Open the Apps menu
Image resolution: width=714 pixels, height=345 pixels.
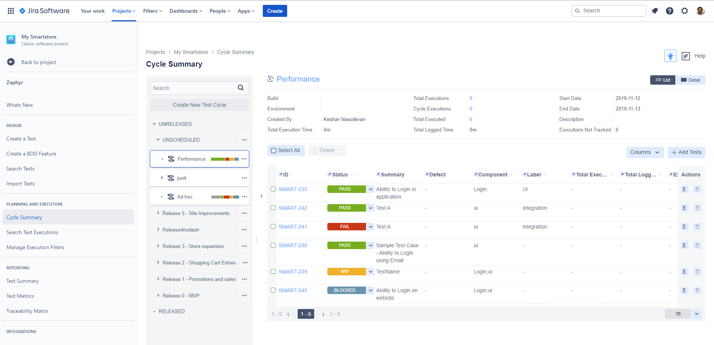(246, 11)
